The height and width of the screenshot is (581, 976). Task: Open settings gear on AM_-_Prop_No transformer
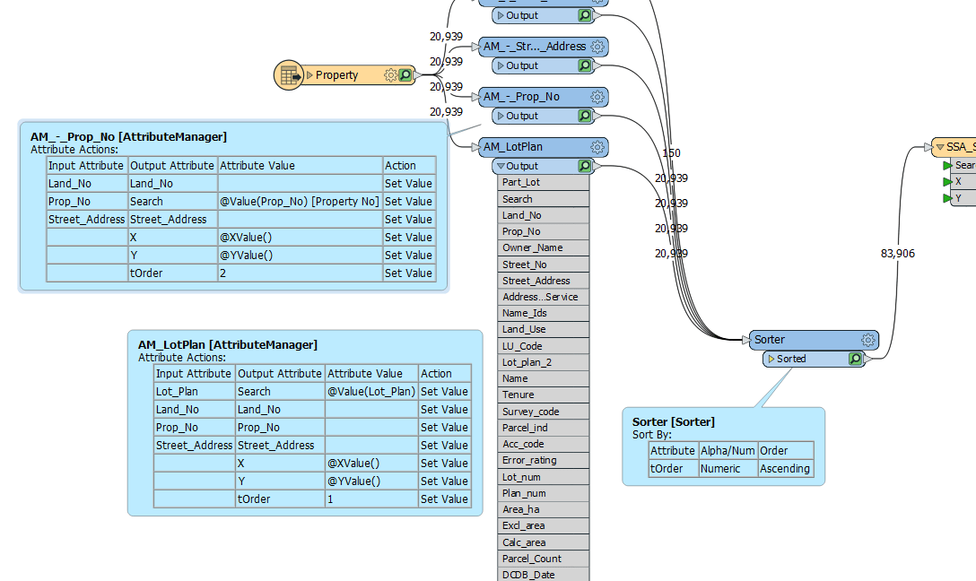[x=598, y=96]
